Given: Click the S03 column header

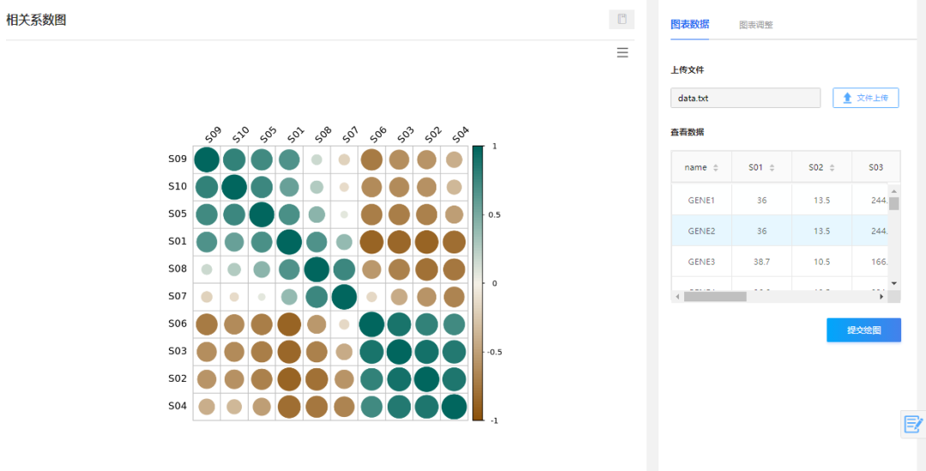Looking at the screenshot, I should 875,168.
